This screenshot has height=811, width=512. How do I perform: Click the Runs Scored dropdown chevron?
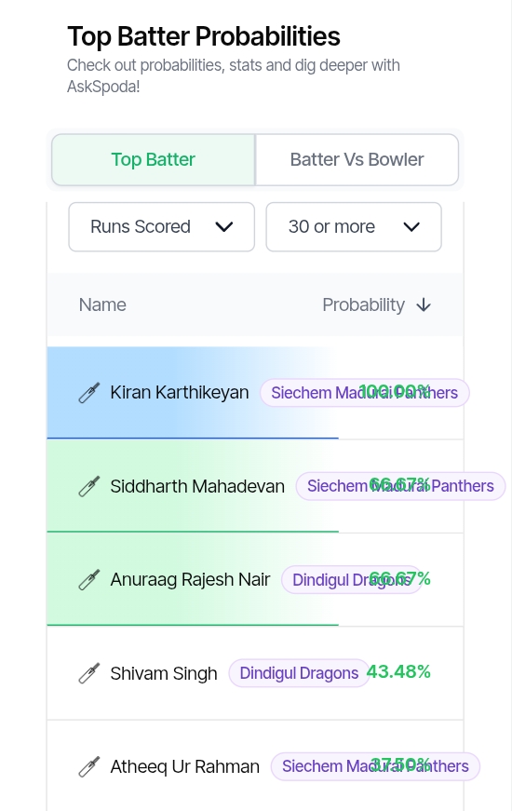(224, 227)
